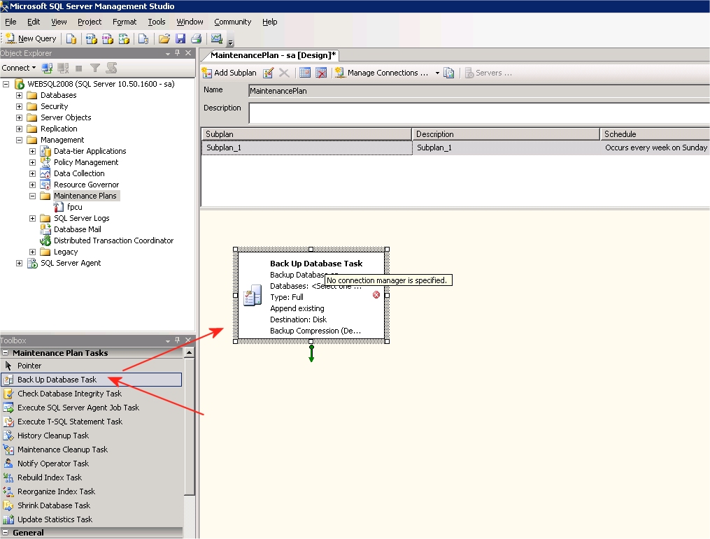Viewport: 710px width, 539px height.
Task: Click the Schedule column header
Action: [655, 134]
